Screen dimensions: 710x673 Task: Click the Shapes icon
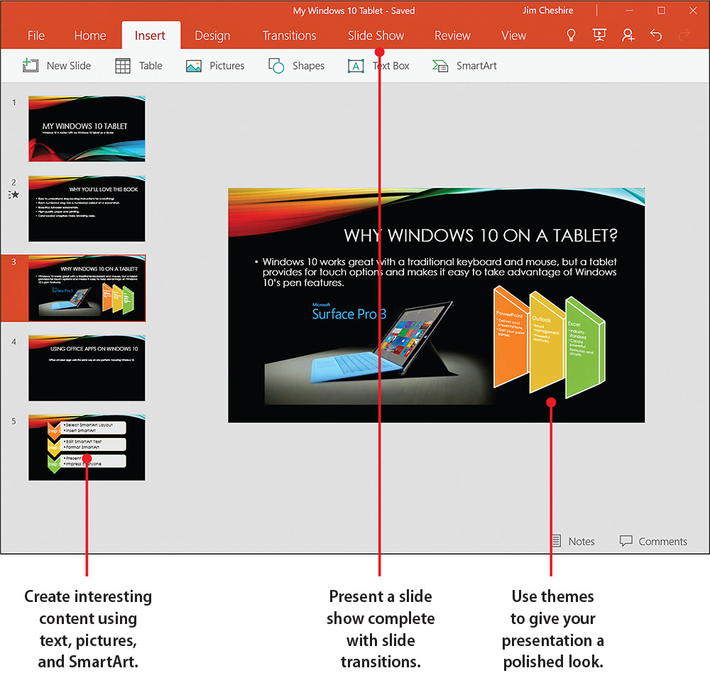276,66
